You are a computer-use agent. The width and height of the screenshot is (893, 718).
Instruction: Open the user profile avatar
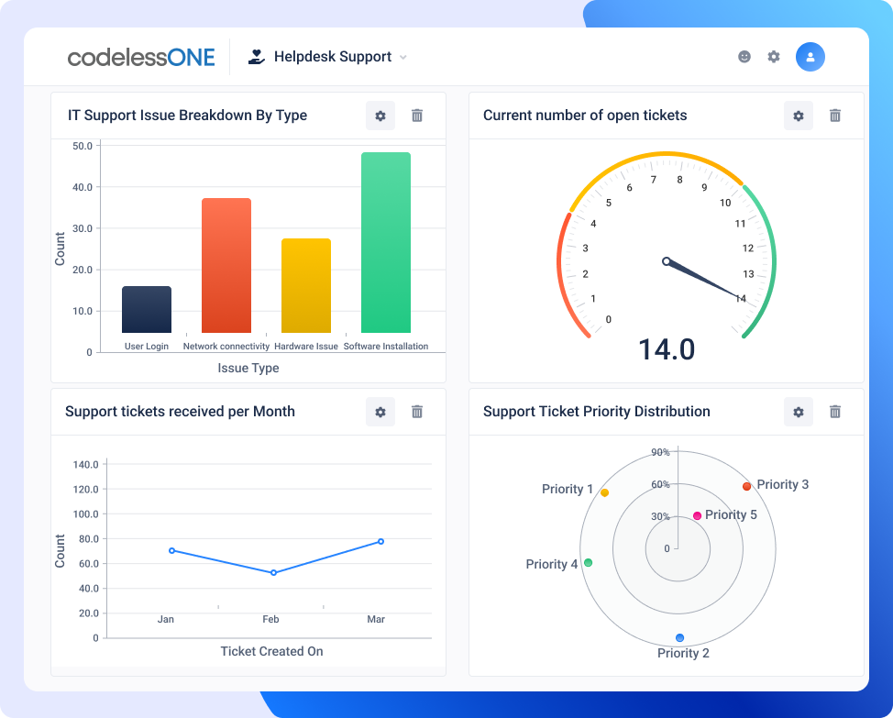[810, 56]
